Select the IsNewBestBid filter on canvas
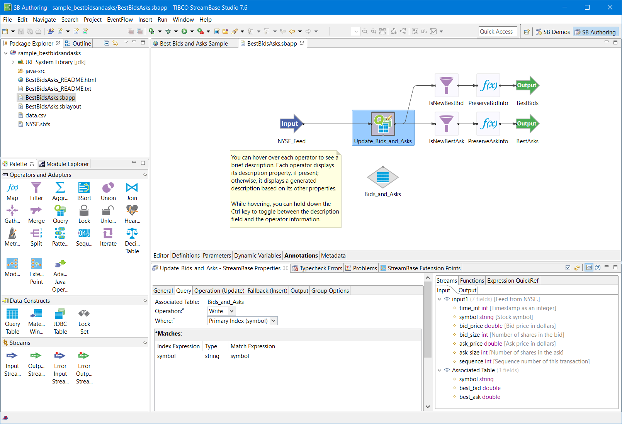The height and width of the screenshot is (424, 622). coord(446,85)
